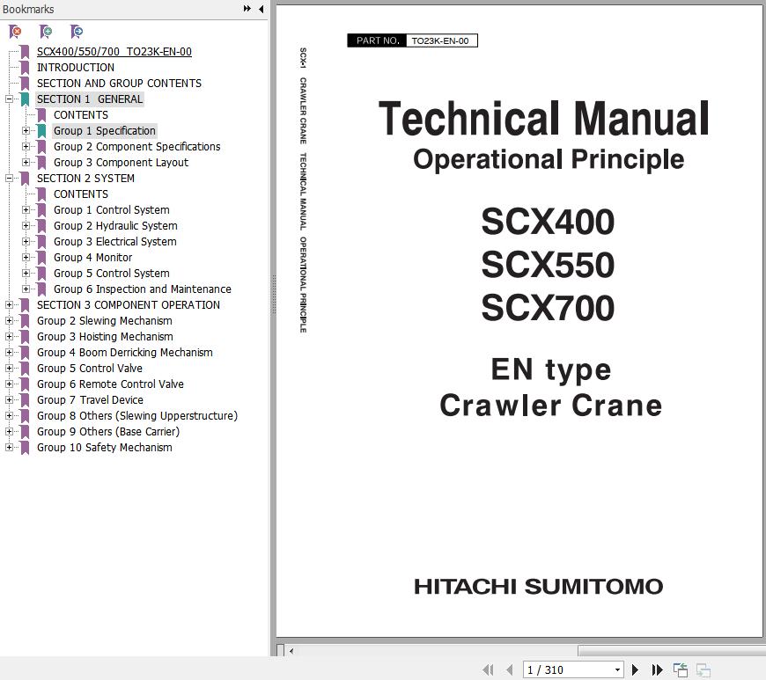Jump to the last page
766x680 pixels.
point(657,670)
